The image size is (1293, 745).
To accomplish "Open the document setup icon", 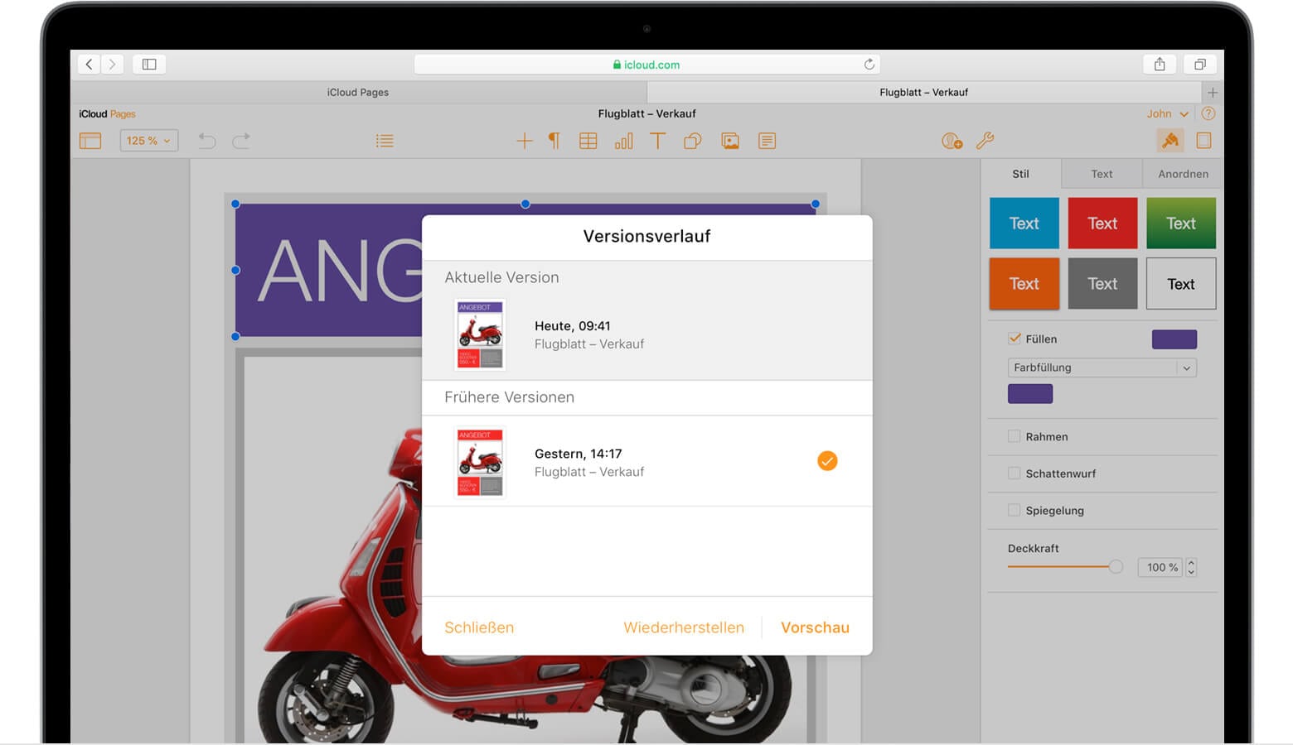I will 1203,141.
